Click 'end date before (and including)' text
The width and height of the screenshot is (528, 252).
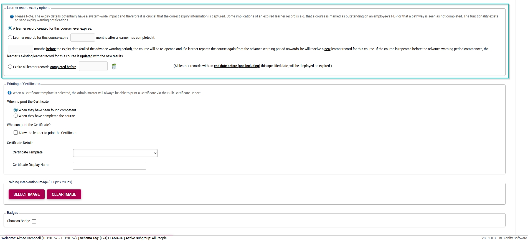click(237, 66)
